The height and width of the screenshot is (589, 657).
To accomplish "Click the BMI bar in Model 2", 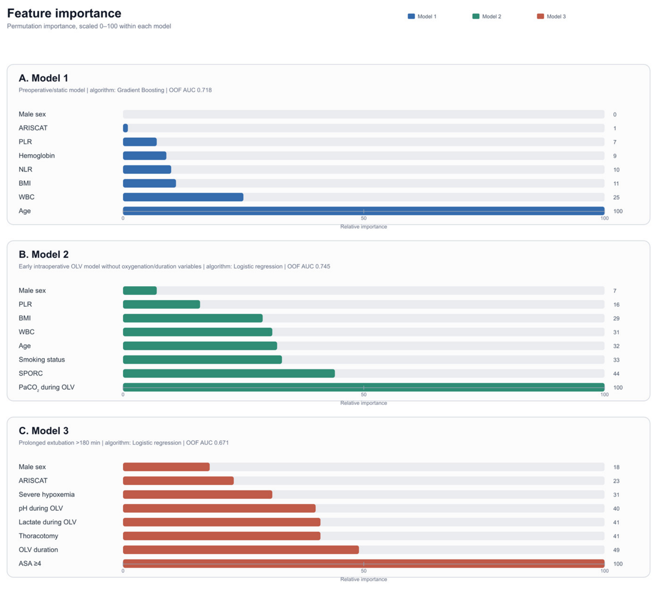I will (193, 318).
